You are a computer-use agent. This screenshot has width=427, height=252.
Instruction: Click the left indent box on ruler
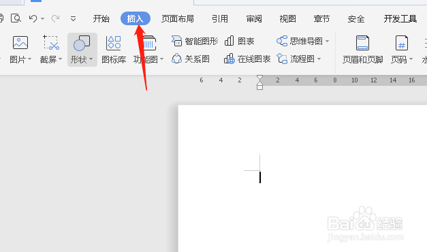click(x=259, y=87)
